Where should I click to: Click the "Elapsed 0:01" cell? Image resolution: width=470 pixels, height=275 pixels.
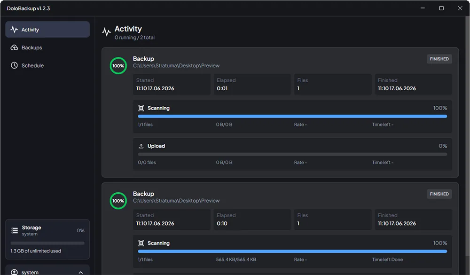(x=252, y=84)
